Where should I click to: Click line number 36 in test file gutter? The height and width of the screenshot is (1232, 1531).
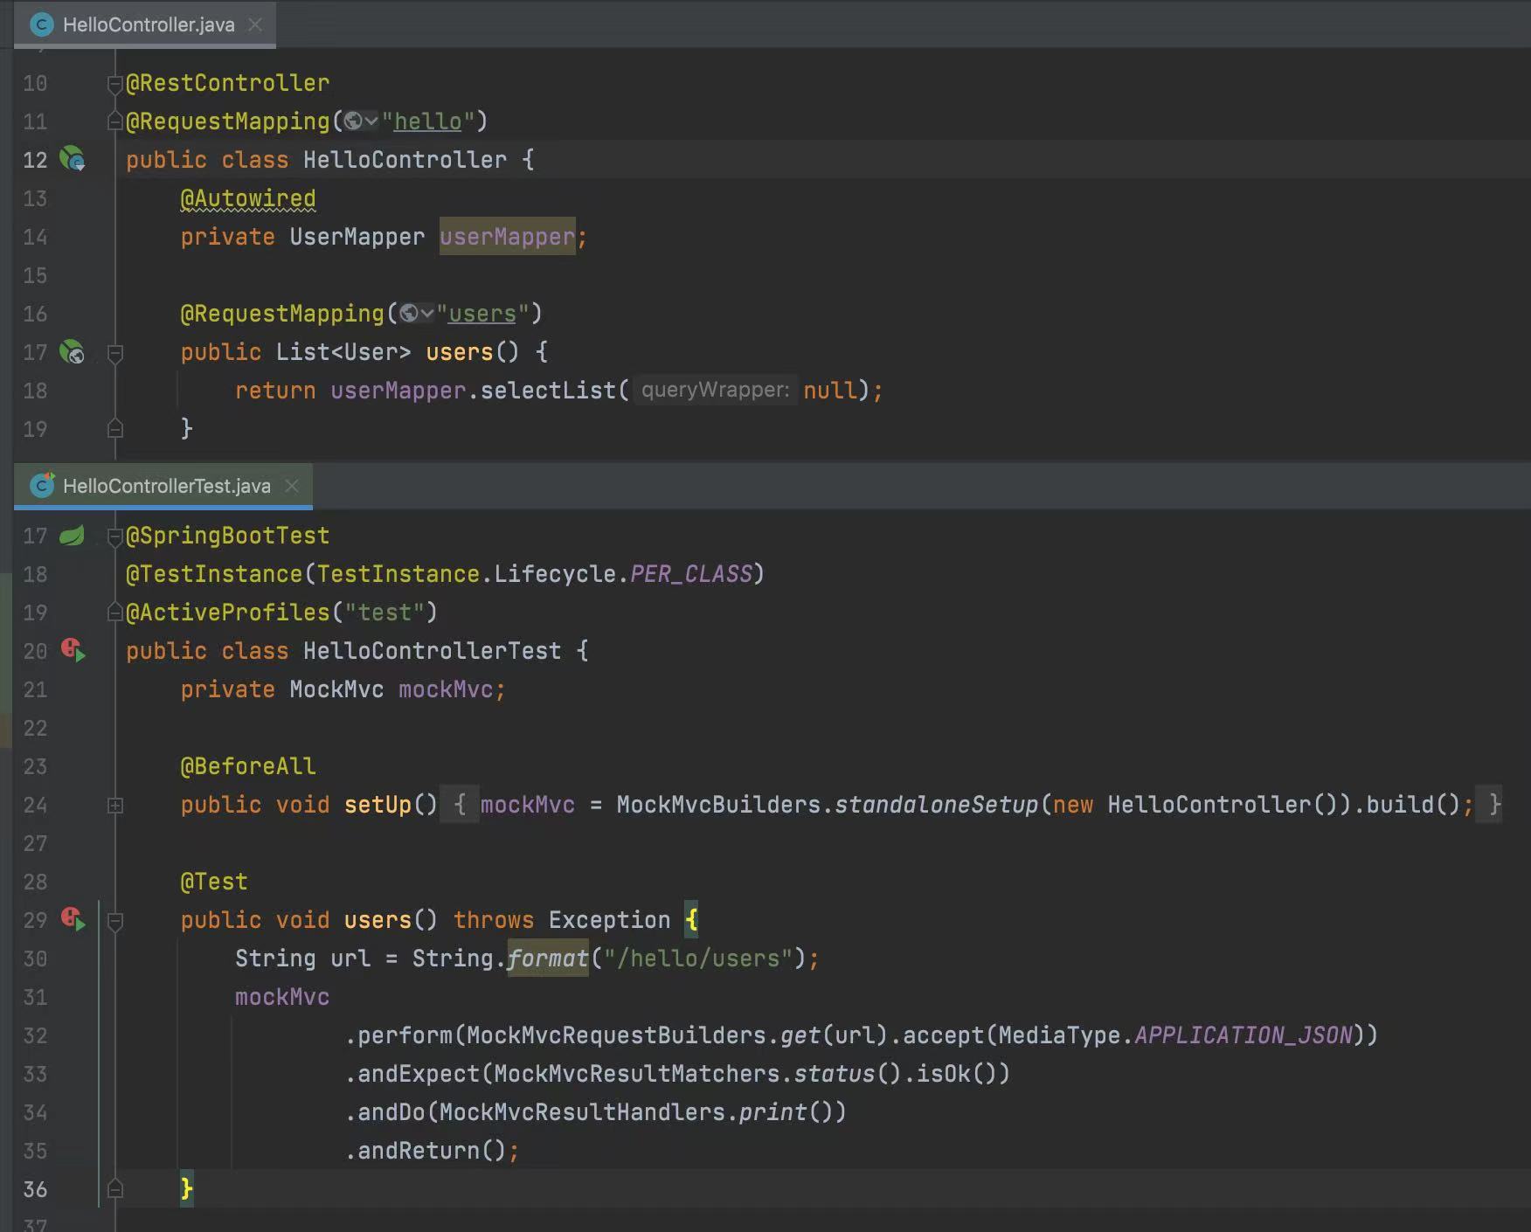[35, 1189]
